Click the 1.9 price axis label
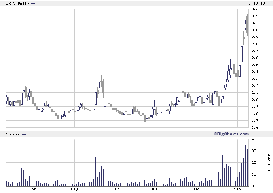This screenshot has height=193, width=273. [x=255, y=107]
